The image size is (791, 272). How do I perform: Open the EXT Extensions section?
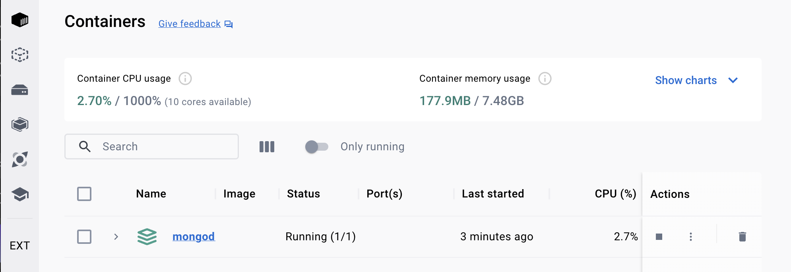21,245
